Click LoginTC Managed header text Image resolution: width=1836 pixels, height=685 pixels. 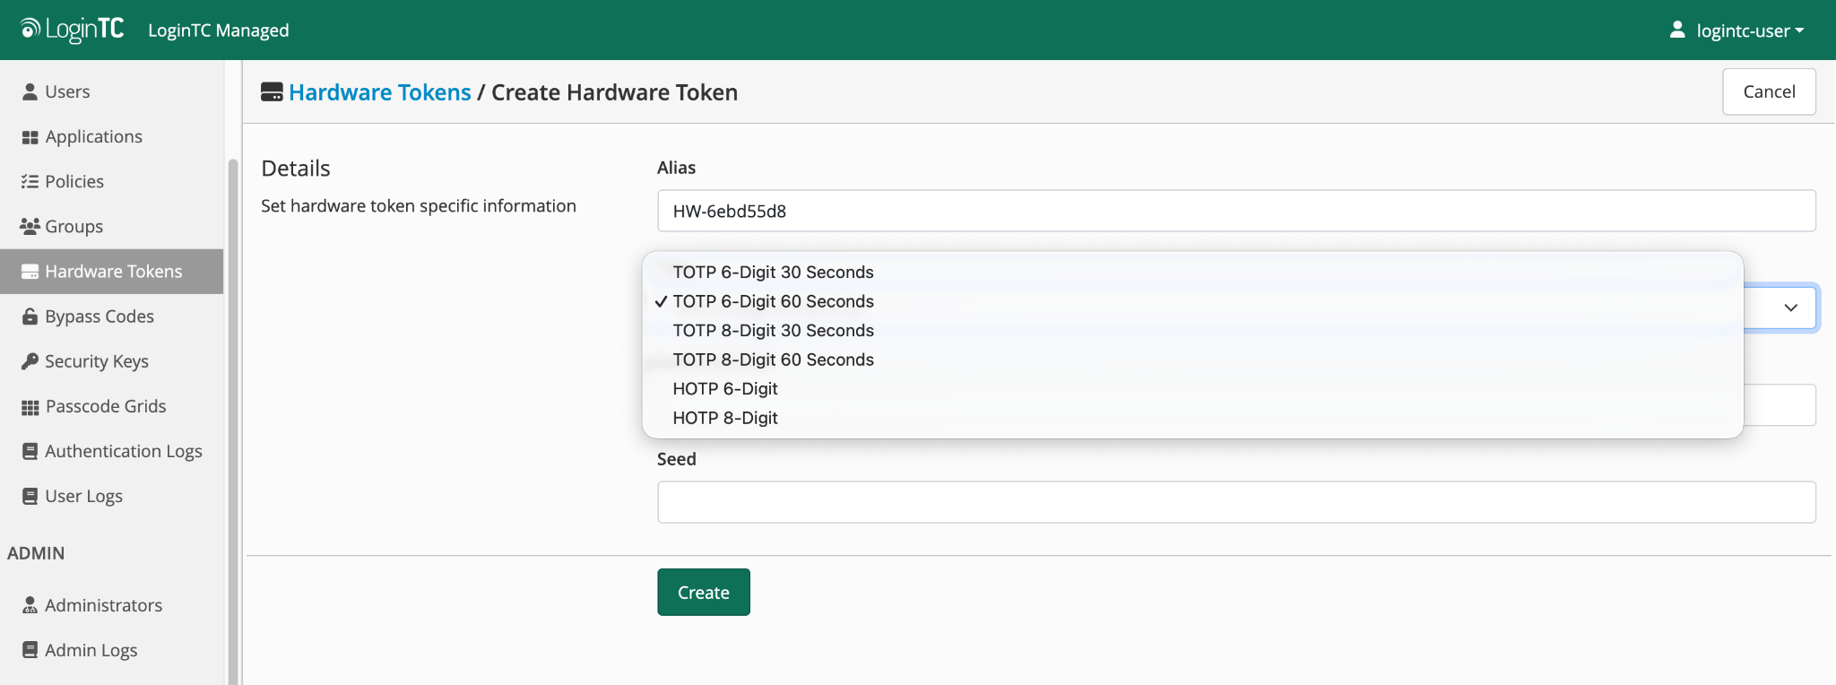(219, 30)
